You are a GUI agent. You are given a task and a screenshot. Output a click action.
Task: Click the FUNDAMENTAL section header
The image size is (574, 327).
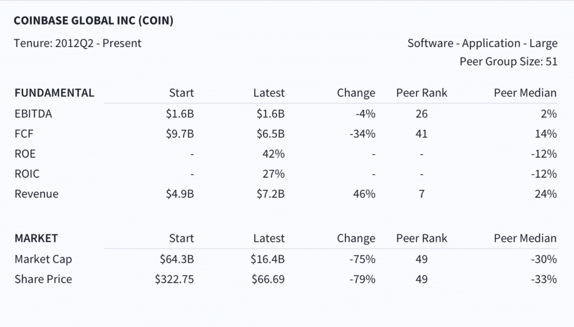54,93
